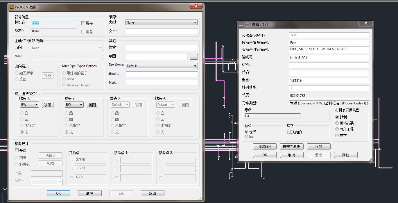The image size is (398, 203).
Task: Open 端头 4 Default dropdown
Action: pyautogui.click(x=166, y=105)
